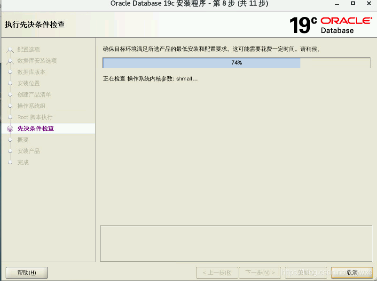Minimize the installer window

point(337,4)
